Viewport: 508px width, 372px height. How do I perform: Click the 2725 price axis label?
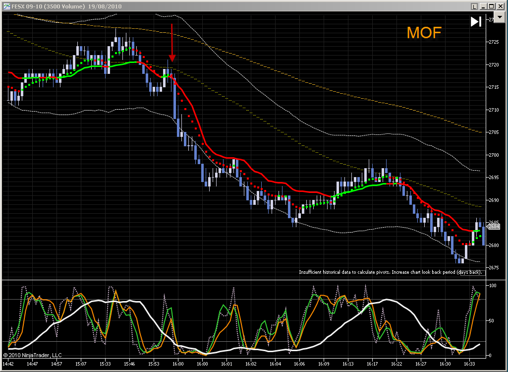pyautogui.click(x=494, y=42)
